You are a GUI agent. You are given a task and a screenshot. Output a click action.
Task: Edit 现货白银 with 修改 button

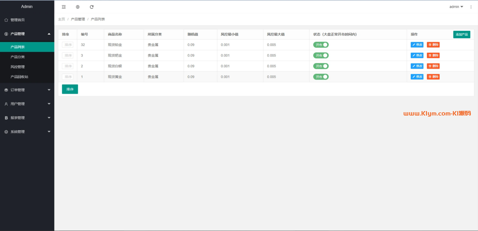pyautogui.click(x=417, y=66)
